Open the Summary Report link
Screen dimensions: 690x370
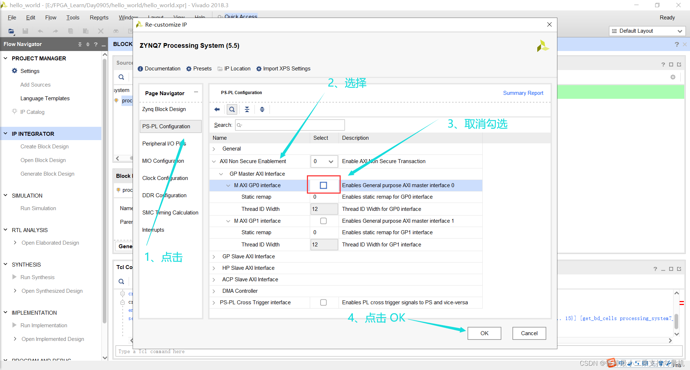click(x=523, y=93)
